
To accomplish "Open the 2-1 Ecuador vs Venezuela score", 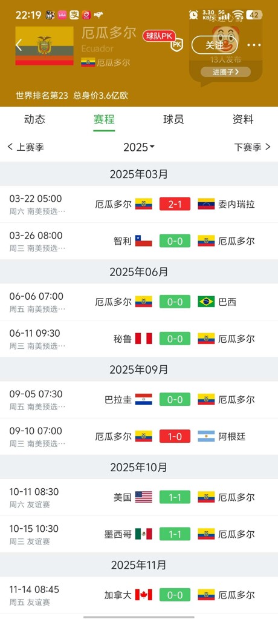I will coord(175,204).
